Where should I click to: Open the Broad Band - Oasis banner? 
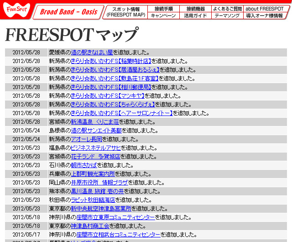(68, 12)
